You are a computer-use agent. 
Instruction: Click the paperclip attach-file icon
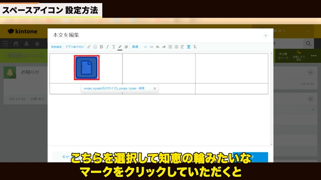point(89,47)
